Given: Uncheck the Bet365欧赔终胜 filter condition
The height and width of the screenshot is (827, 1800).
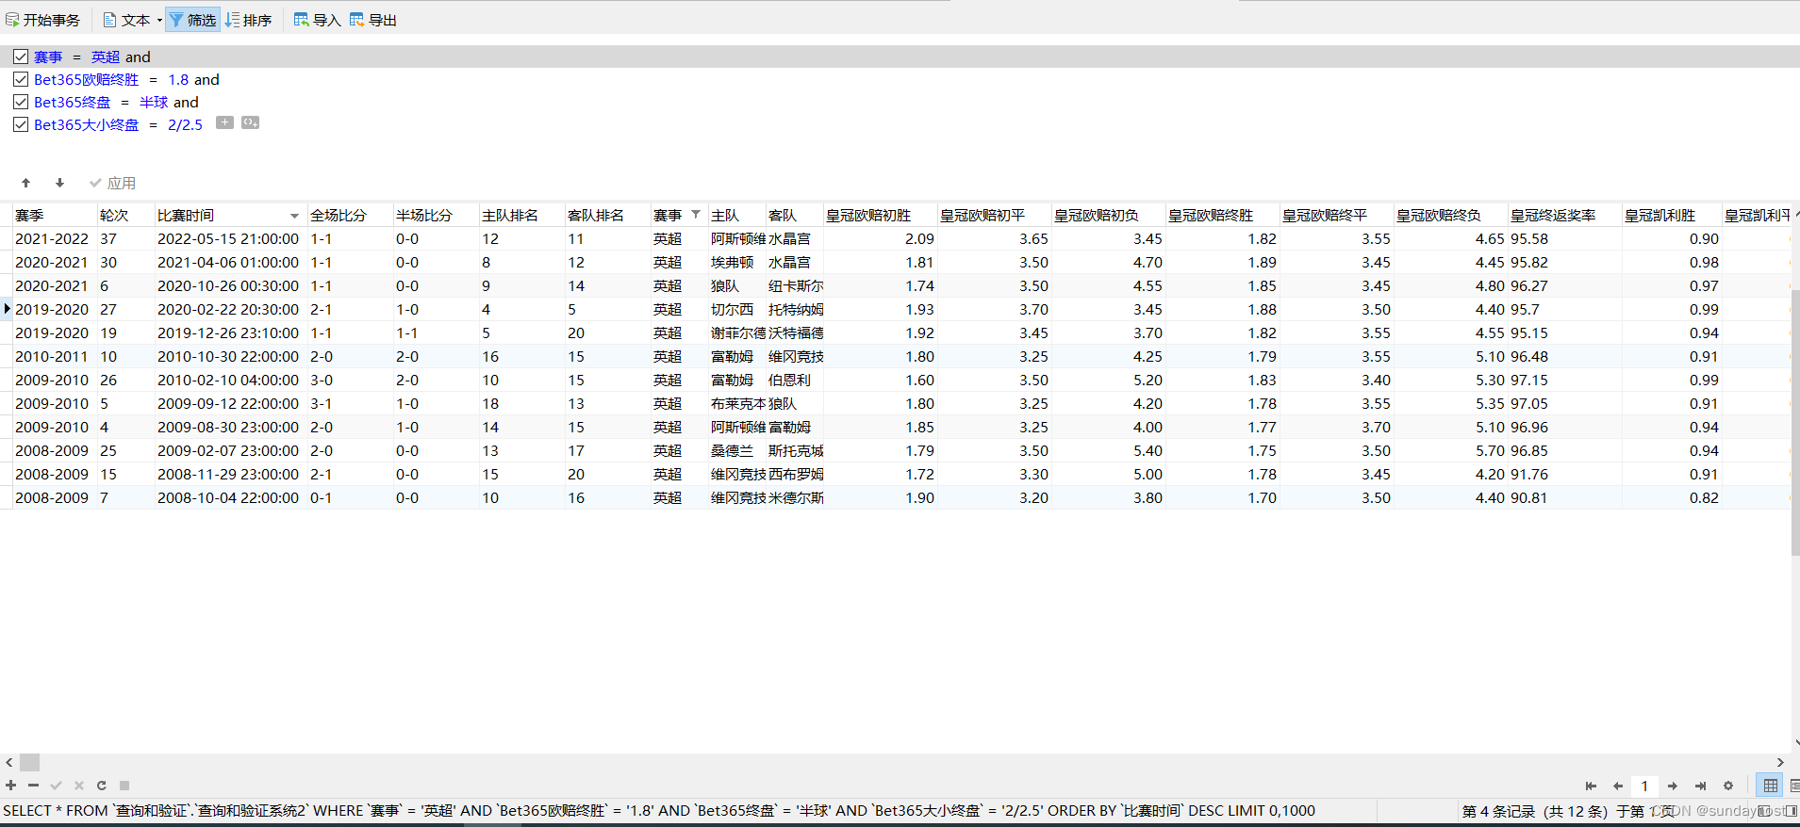Looking at the screenshot, I should point(21,79).
